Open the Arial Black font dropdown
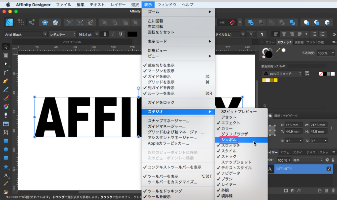337x200 pixels. 26,34
